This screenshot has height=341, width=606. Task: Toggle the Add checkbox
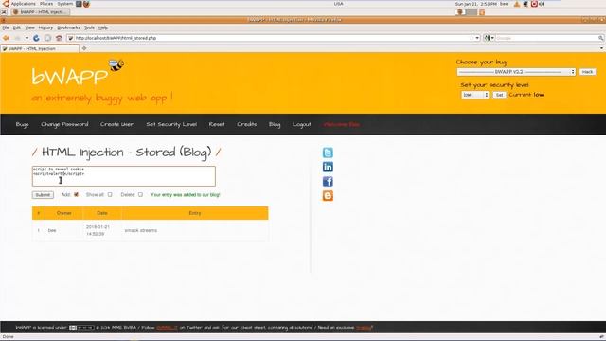76,194
